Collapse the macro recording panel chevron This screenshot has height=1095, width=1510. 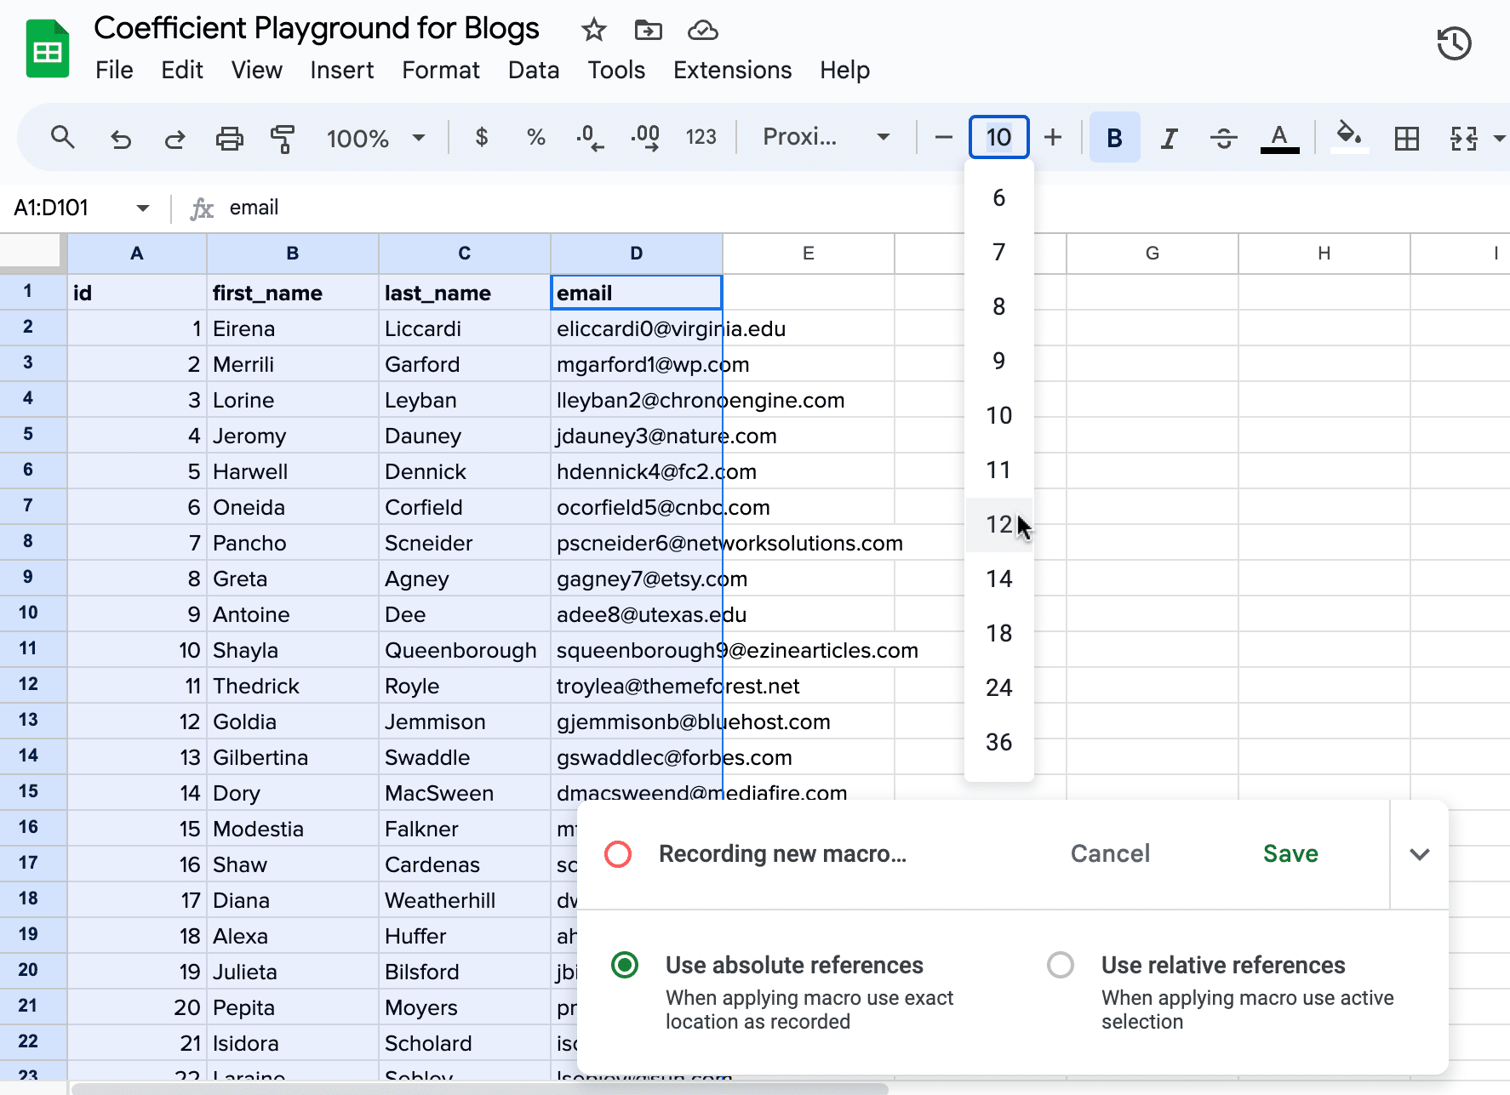[x=1419, y=854]
